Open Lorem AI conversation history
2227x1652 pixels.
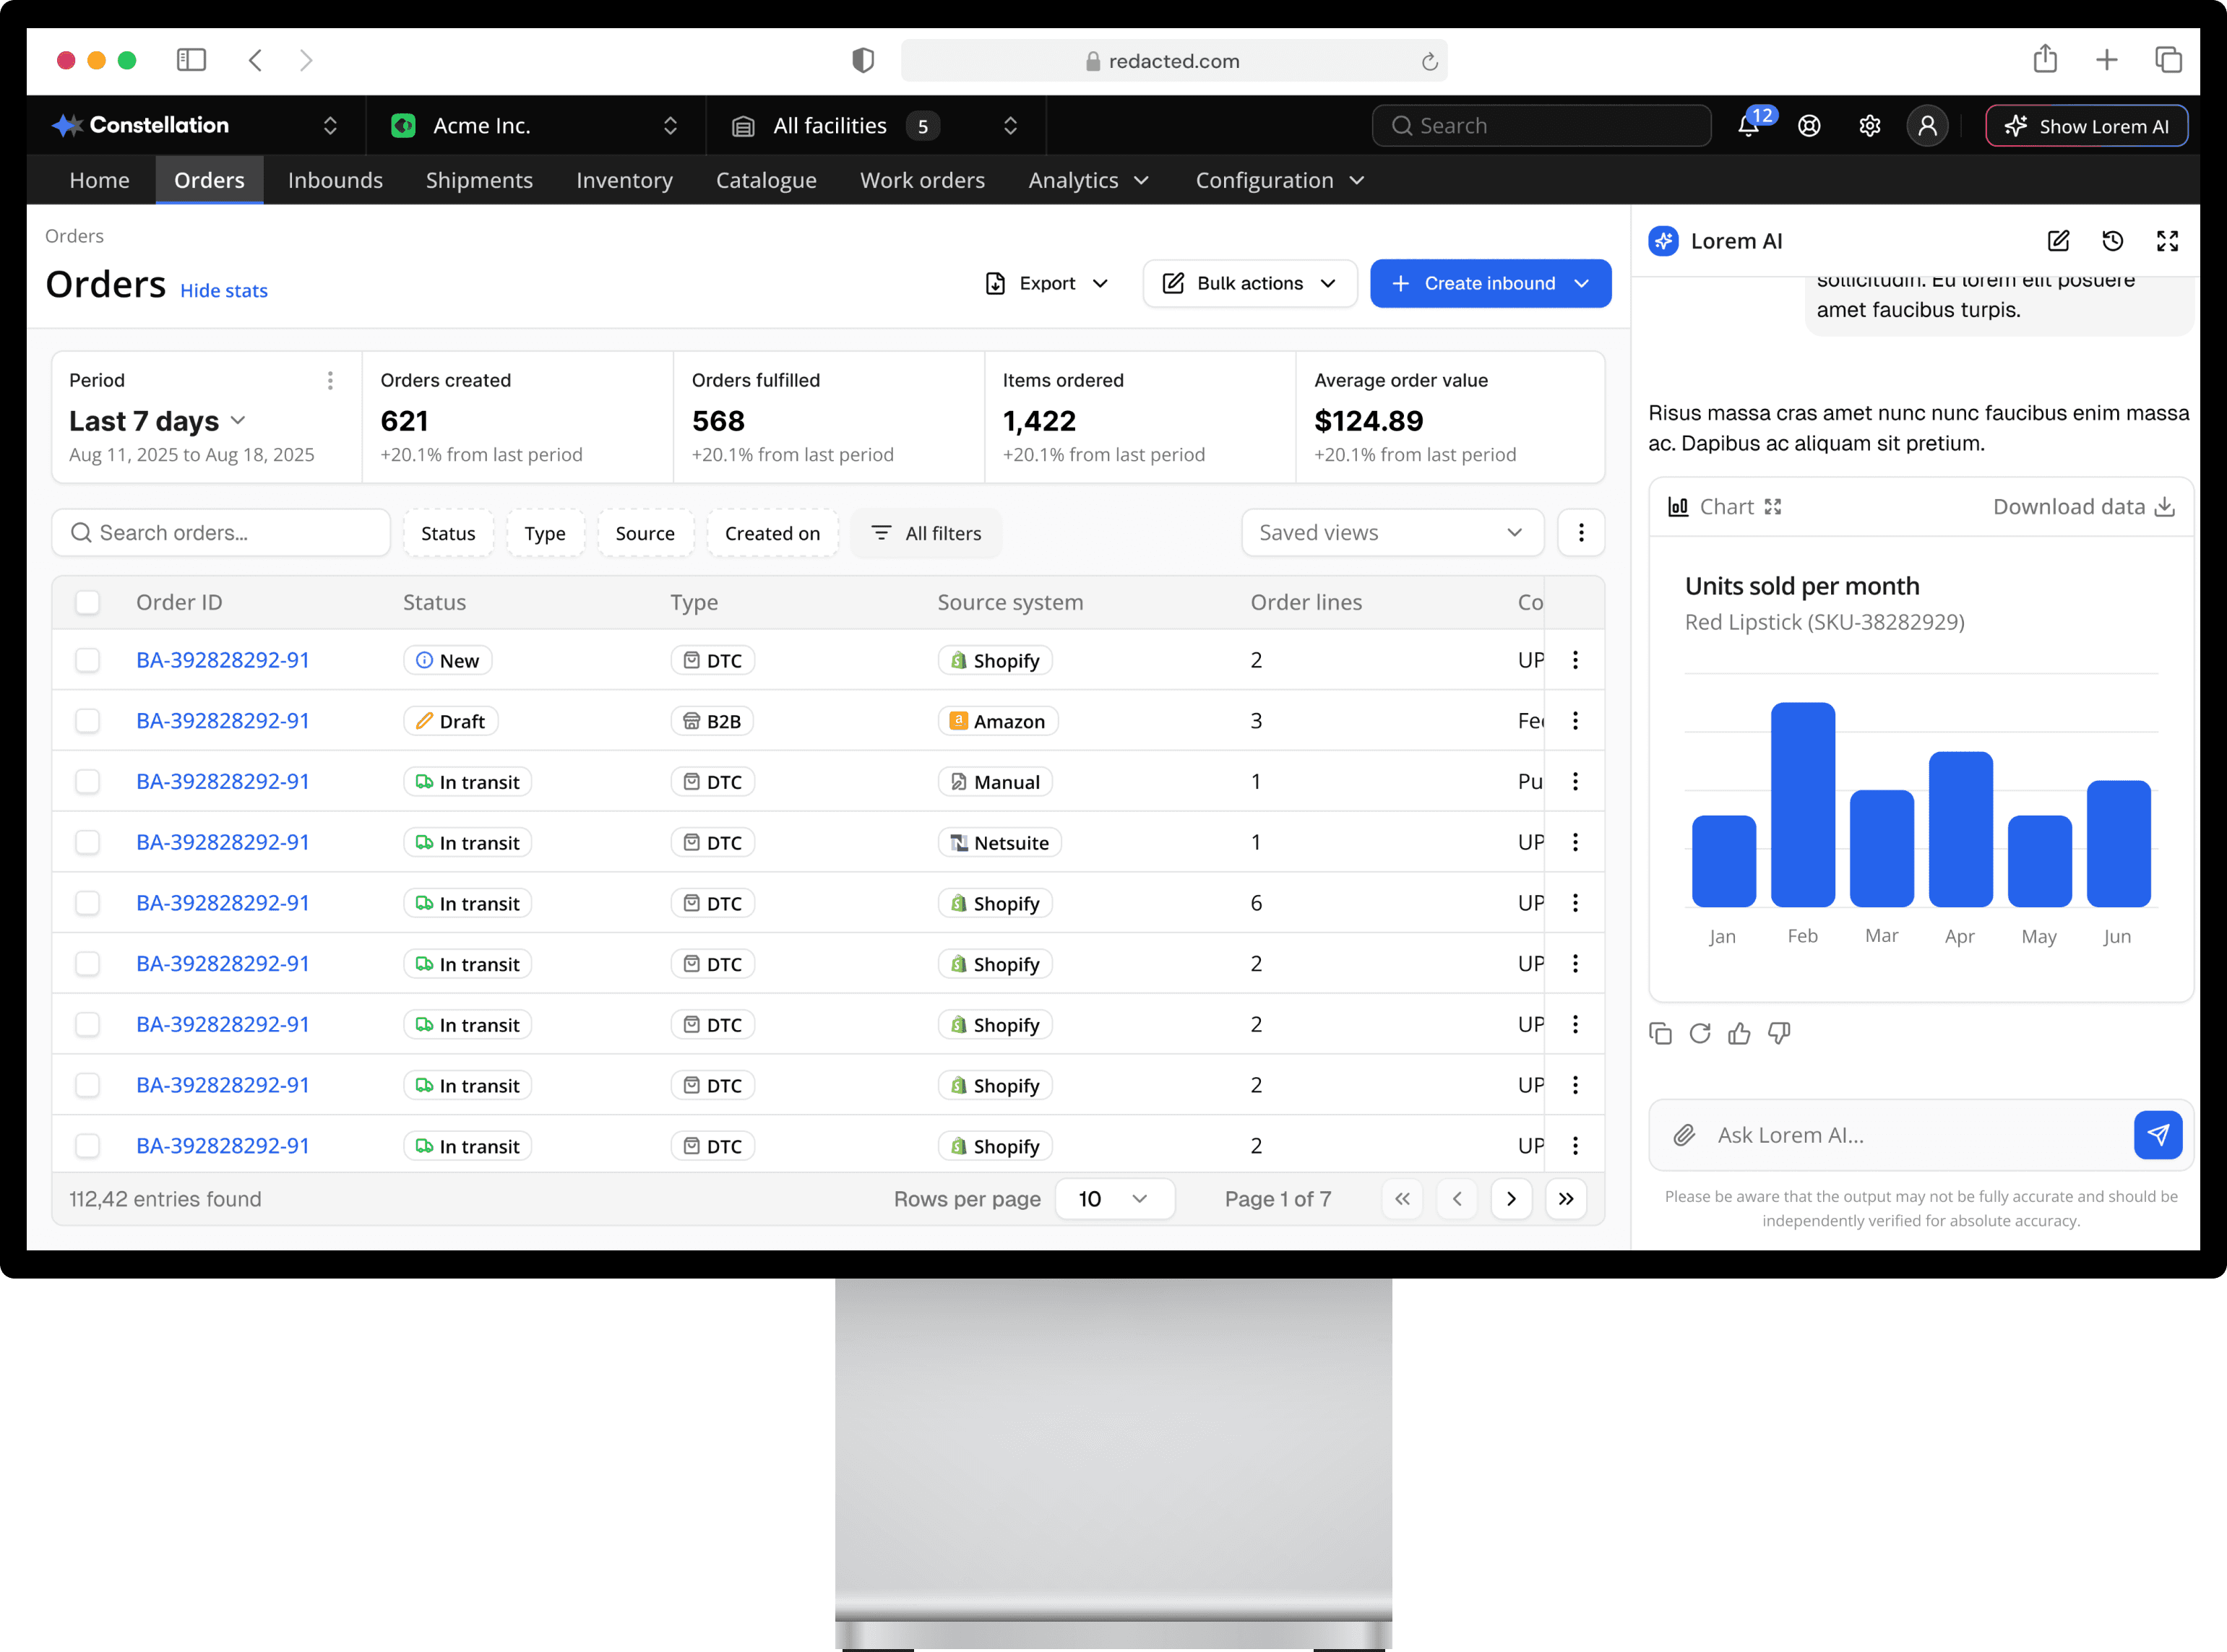click(2113, 241)
